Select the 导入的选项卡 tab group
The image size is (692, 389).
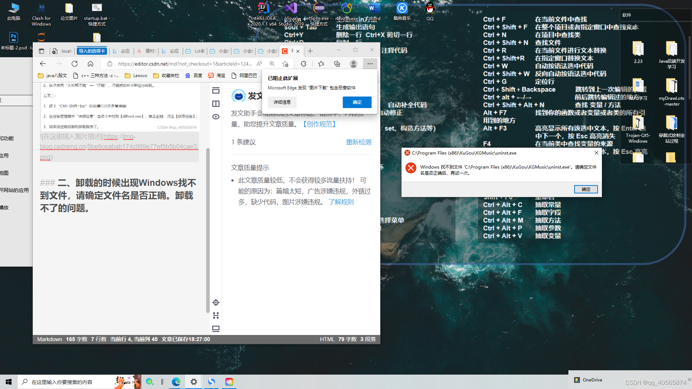point(92,51)
